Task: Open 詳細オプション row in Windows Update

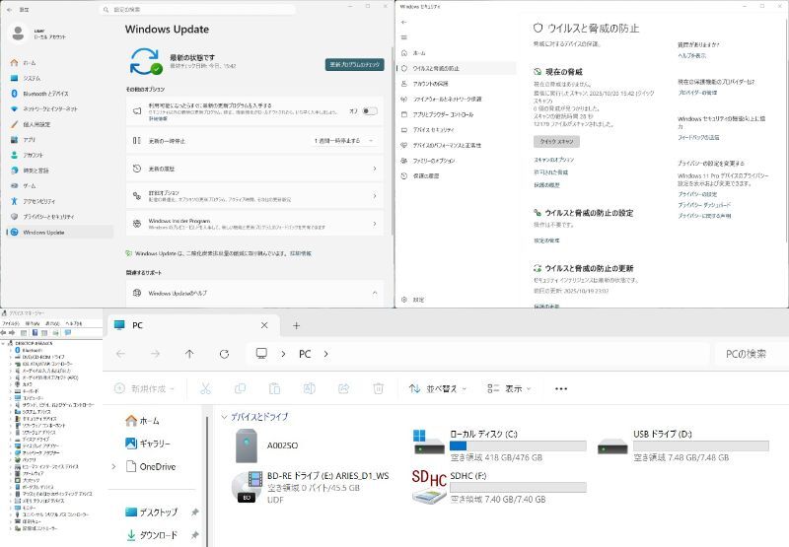Action: click(254, 196)
